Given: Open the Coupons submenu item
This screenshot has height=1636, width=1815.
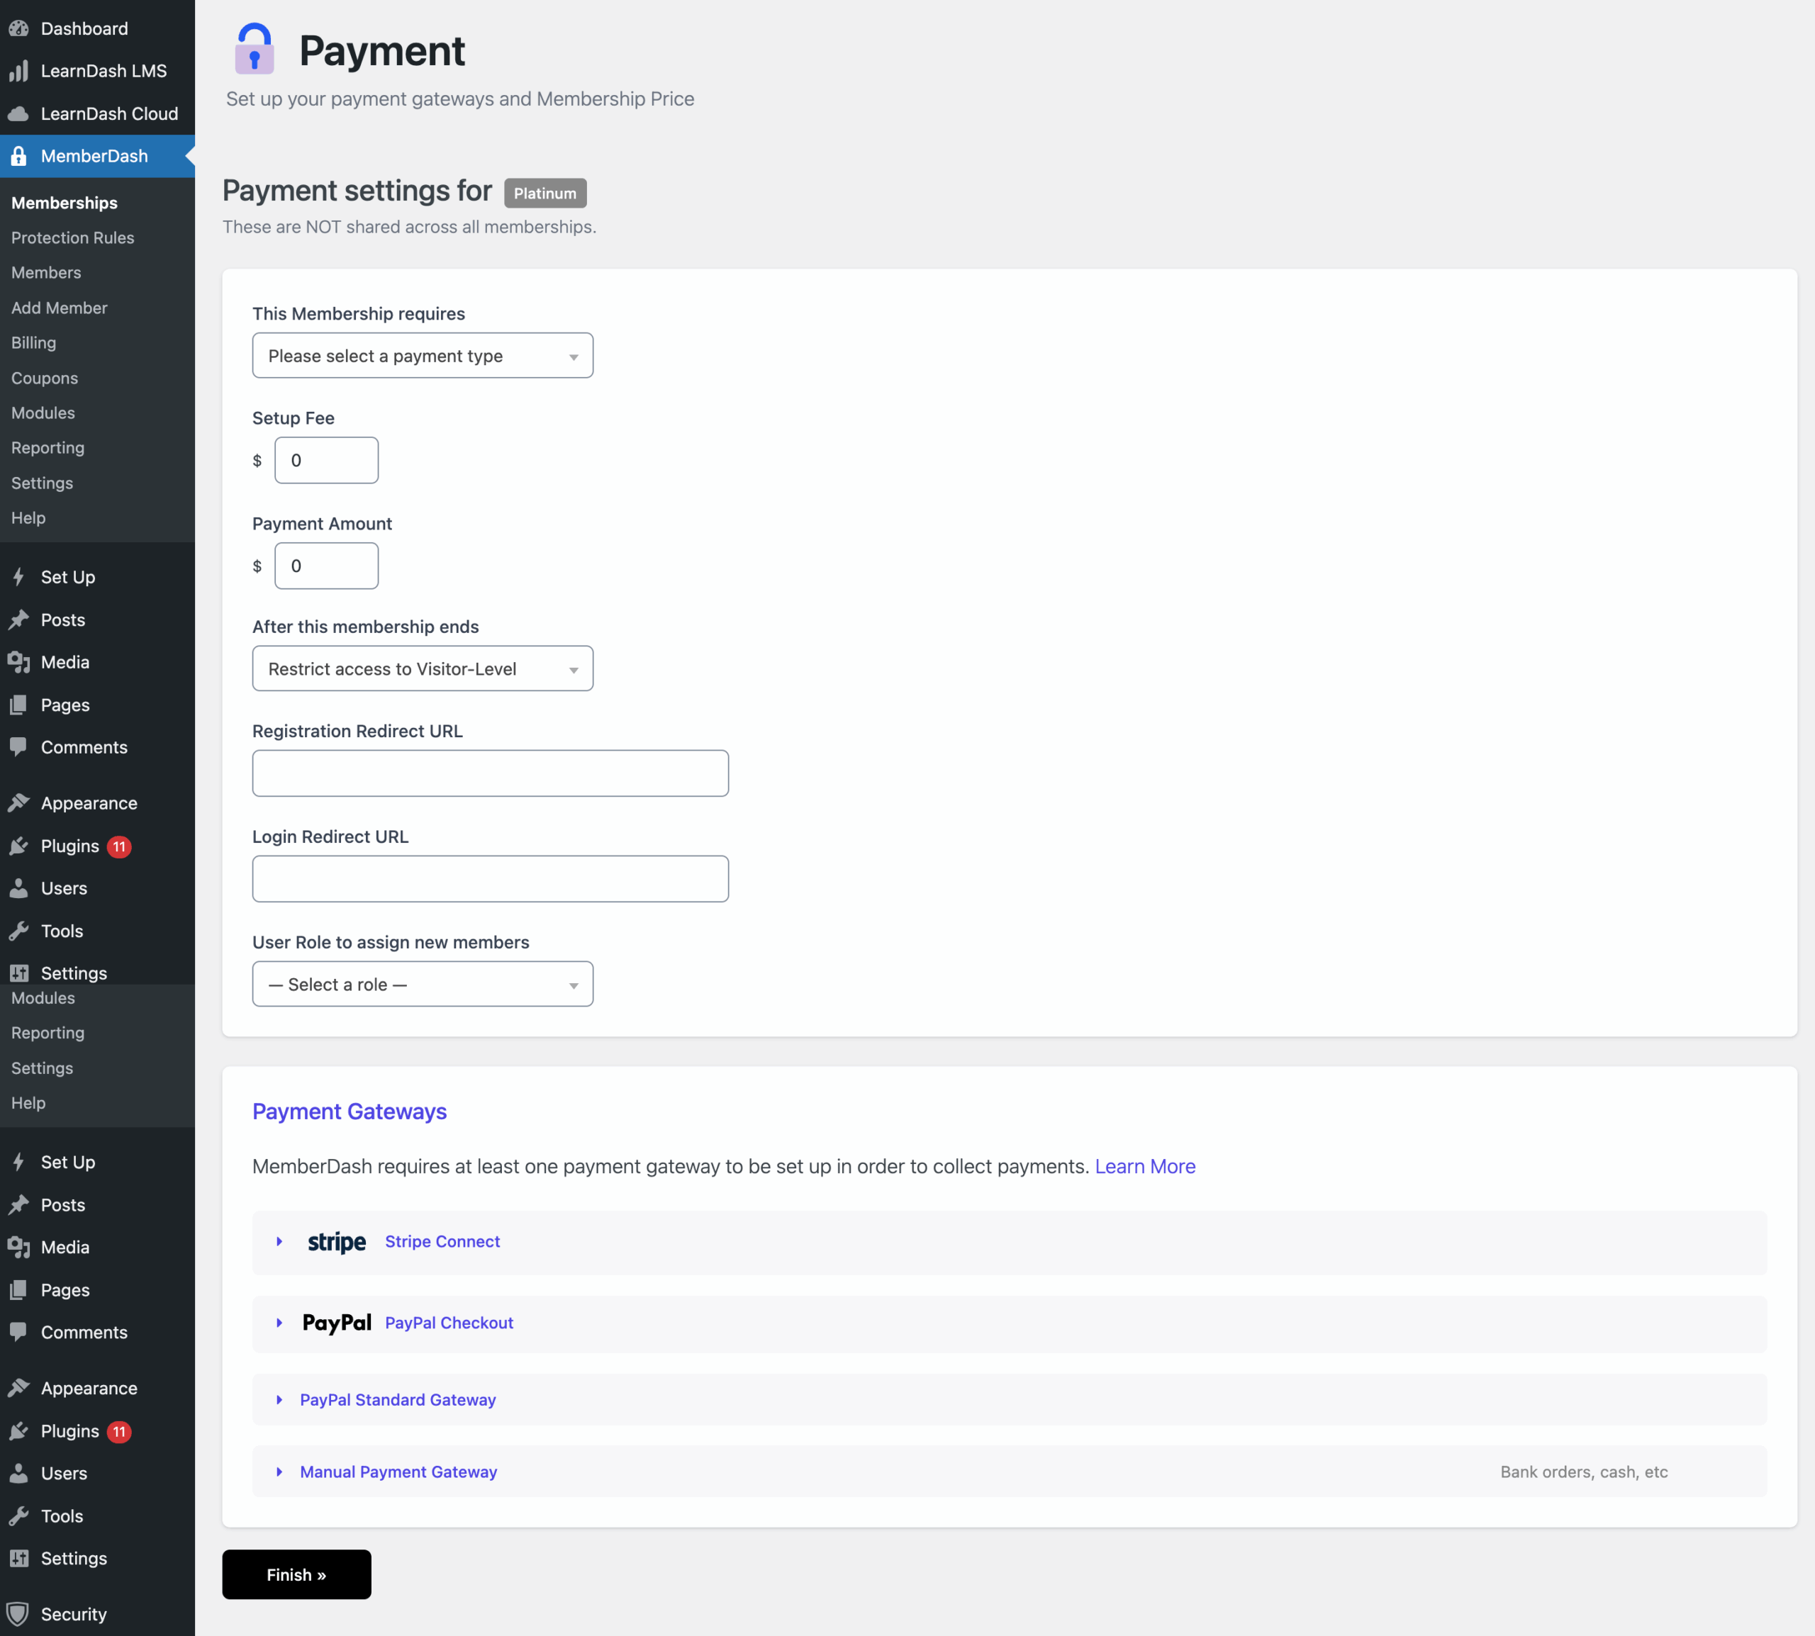Looking at the screenshot, I should coord(45,379).
